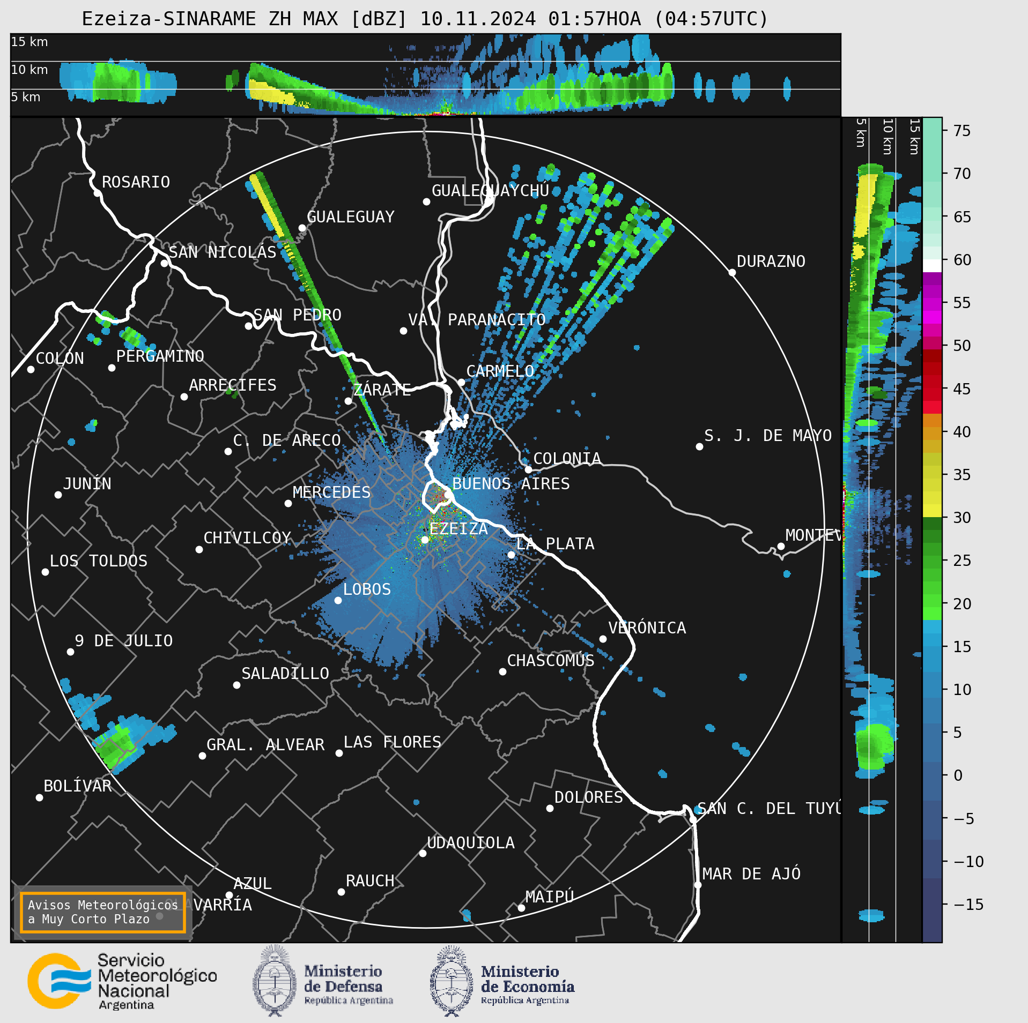The width and height of the screenshot is (1028, 1023).
Task: Click the MAIPÚ map label
Action: 550,897
